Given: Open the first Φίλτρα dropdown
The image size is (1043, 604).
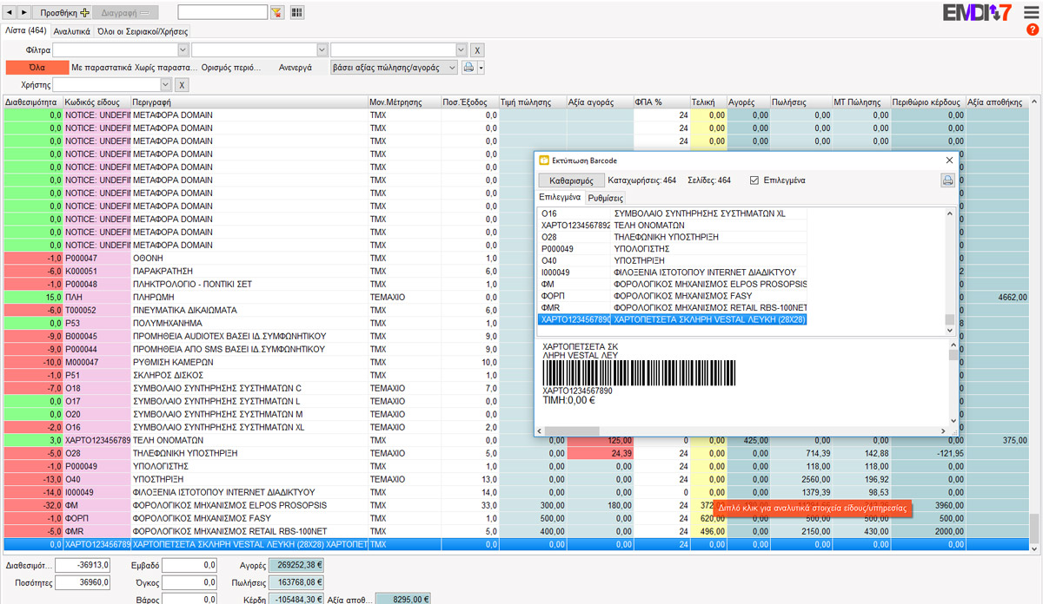Looking at the screenshot, I should pos(183,50).
